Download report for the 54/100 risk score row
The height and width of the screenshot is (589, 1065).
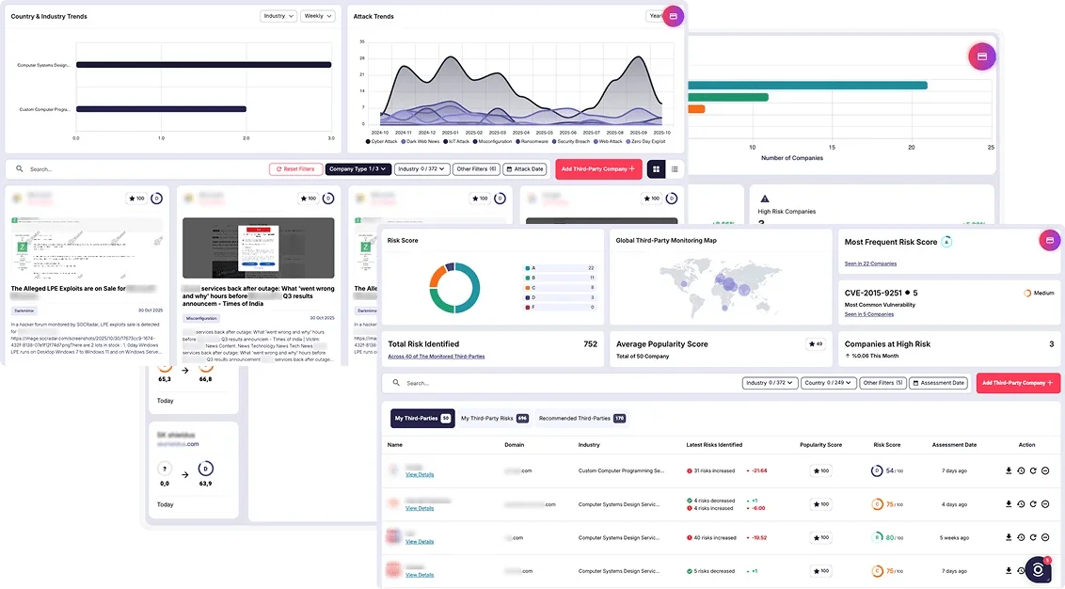(1009, 470)
